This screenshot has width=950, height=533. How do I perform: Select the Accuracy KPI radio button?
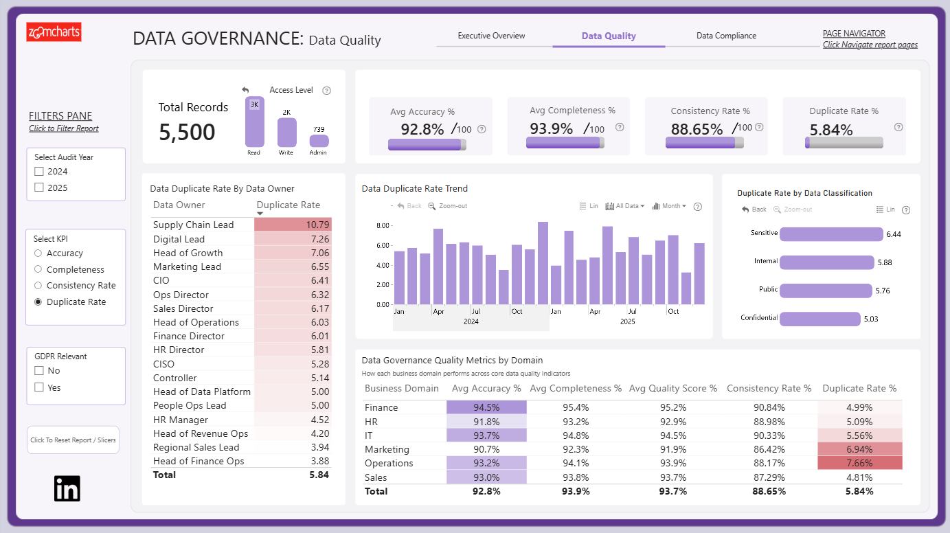pyautogui.click(x=38, y=253)
